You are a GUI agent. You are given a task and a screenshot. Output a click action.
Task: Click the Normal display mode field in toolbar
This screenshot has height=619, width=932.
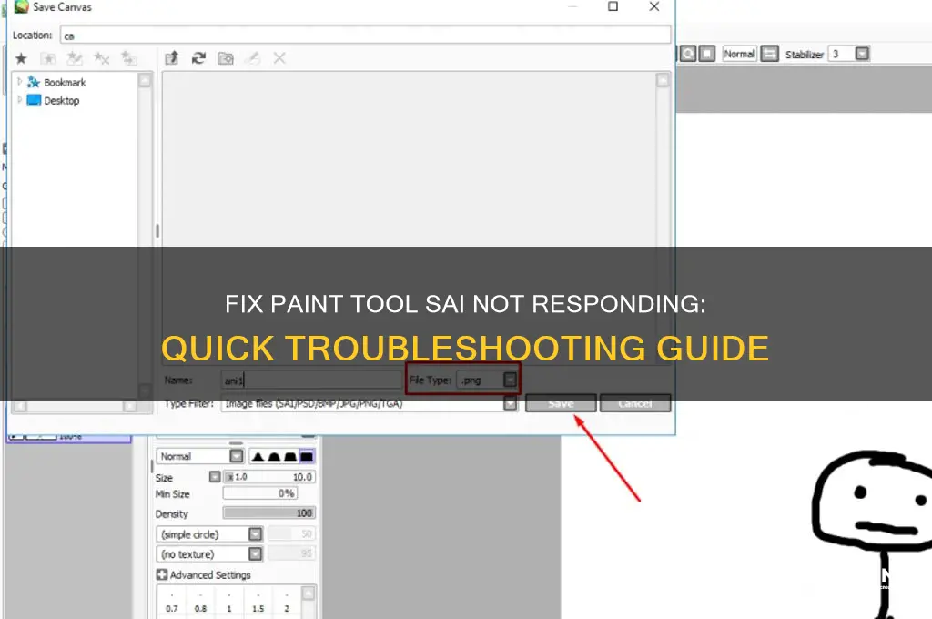pyautogui.click(x=739, y=54)
